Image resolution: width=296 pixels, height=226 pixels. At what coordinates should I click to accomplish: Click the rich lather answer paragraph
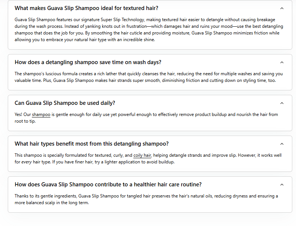(148, 77)
